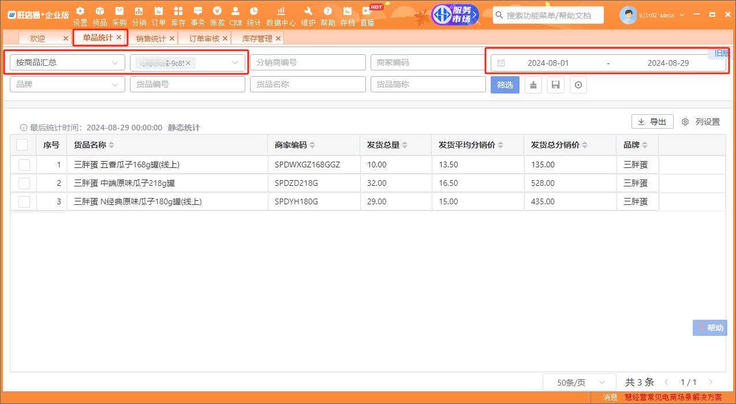Image resolution: width=736 pixels, height=404 pixels.
Task: Open the 品牌 brand dropdown
Action: [67, 84]
